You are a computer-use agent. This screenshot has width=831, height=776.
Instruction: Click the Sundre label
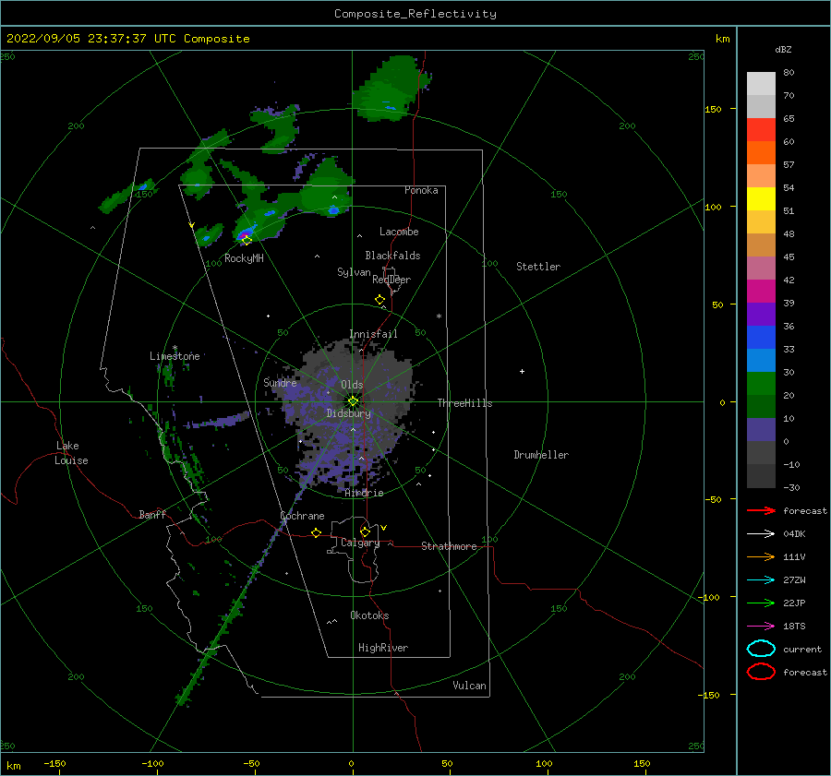click(x=280, y=382)
